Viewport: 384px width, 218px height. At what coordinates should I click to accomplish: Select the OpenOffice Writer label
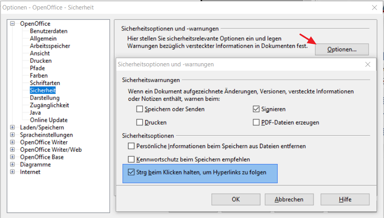pyautogui.click(x=44, y=142)
